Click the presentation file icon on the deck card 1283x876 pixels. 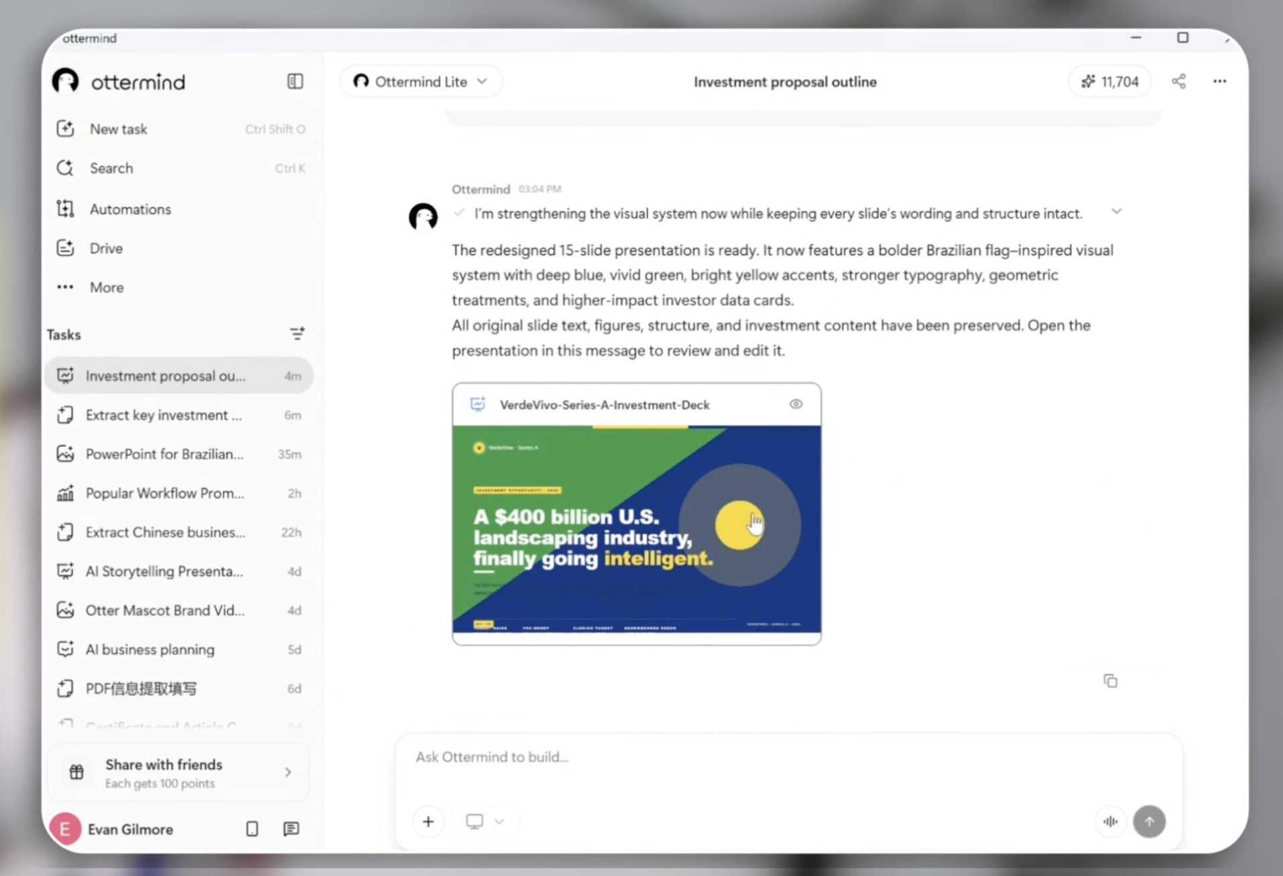click(477, 404)
